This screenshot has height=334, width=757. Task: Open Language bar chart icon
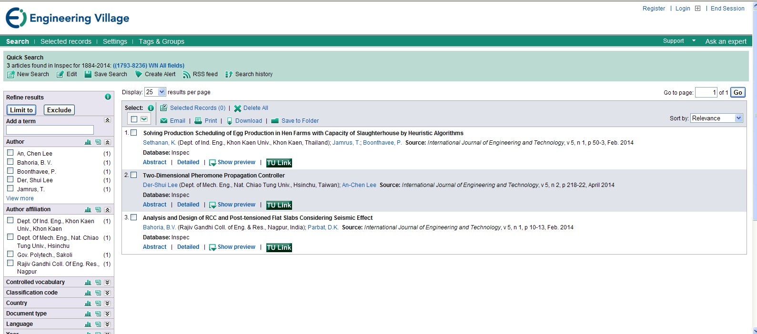88,324
